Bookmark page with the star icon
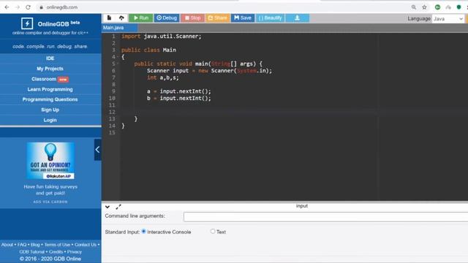Viewport: 468px width, 263px height. point(424,7)
